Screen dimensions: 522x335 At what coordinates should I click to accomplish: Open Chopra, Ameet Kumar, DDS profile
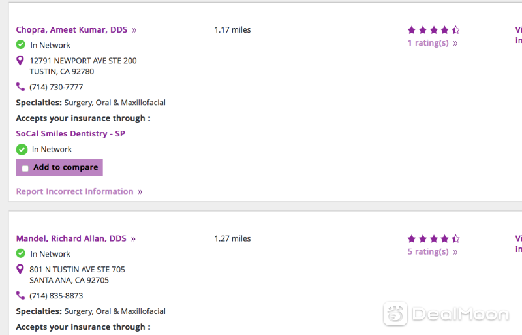[72, 29]
